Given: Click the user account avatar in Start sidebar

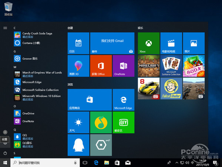Looking at the screenshot, I should pyautogui.click(x=5, y=132).
